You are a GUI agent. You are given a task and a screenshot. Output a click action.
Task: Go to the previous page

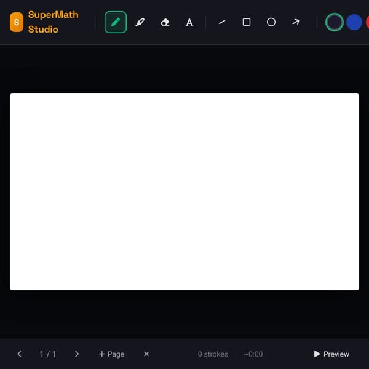19,354
